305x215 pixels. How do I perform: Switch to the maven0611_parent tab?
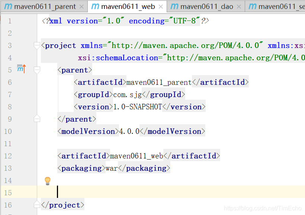click(x=44, y=7)
